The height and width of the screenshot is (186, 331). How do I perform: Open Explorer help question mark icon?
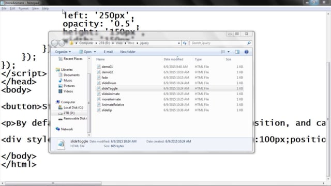tap(246, 52)
